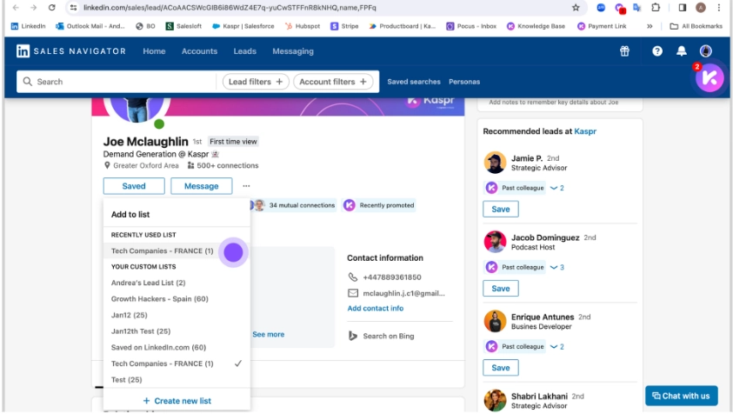The image size is (733, 414).
Task: Add to the Jan12th Test list
Action: (x=177, y=331)
